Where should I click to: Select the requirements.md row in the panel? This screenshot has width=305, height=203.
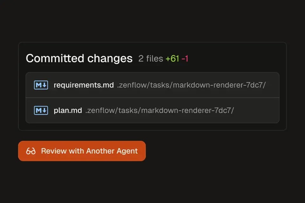pos(152,85)
